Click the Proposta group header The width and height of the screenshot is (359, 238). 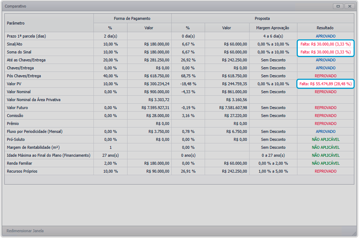tap(262, 18)
